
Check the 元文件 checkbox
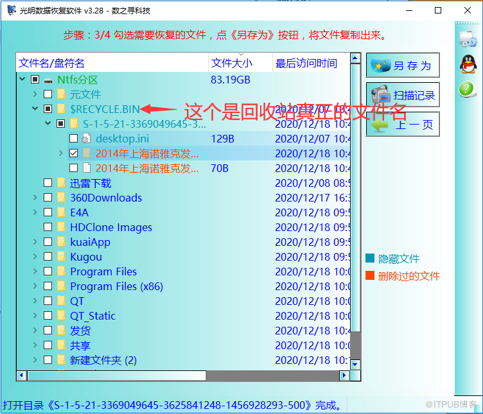[48, 94]
